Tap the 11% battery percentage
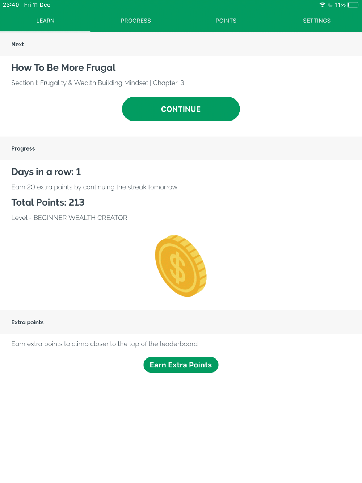Viewport: 362px width, 483px height. point(340,5)
